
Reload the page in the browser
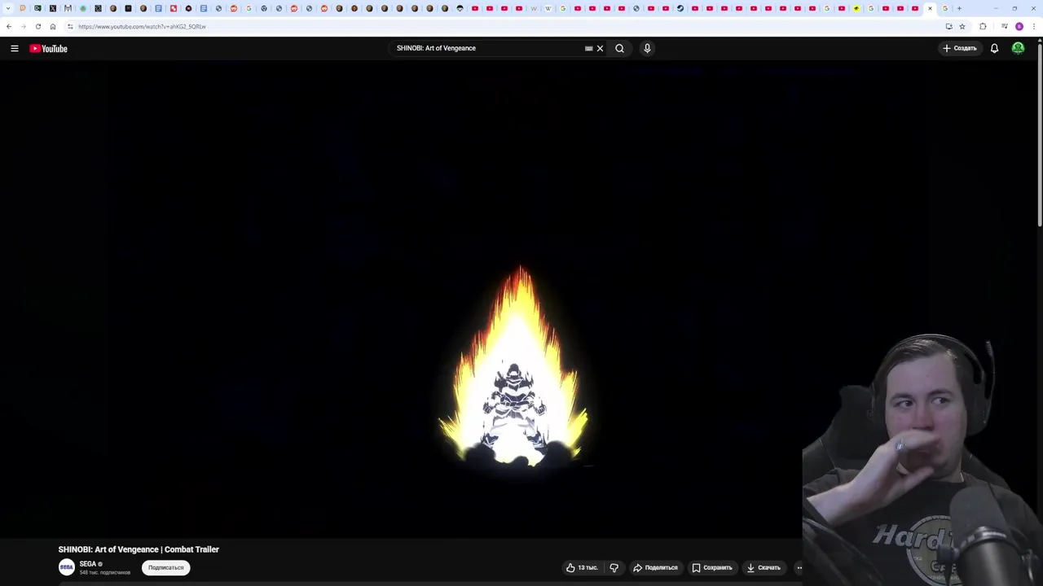[37, 26]
